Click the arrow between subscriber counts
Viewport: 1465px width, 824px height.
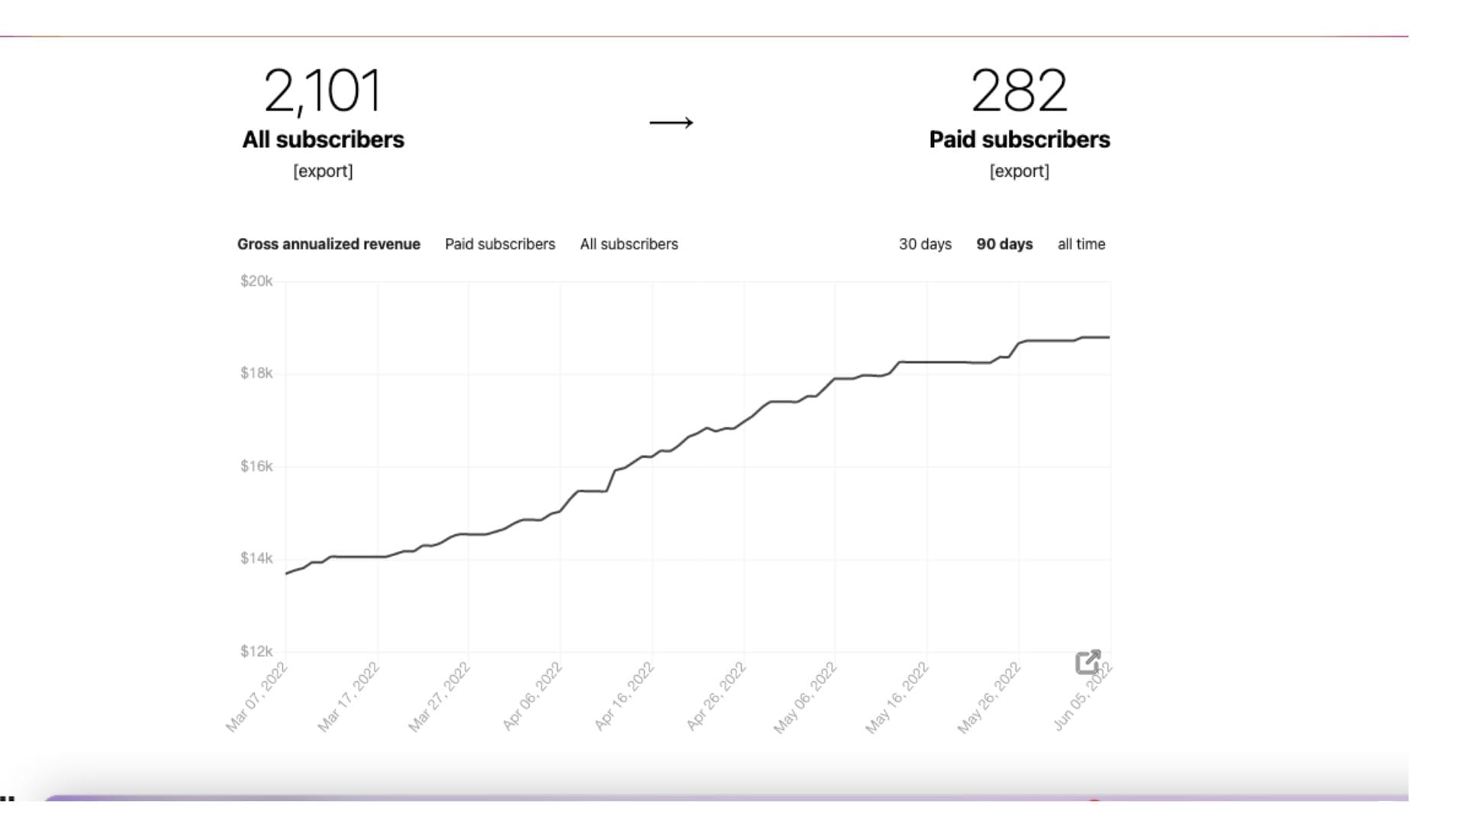(671, 123)
